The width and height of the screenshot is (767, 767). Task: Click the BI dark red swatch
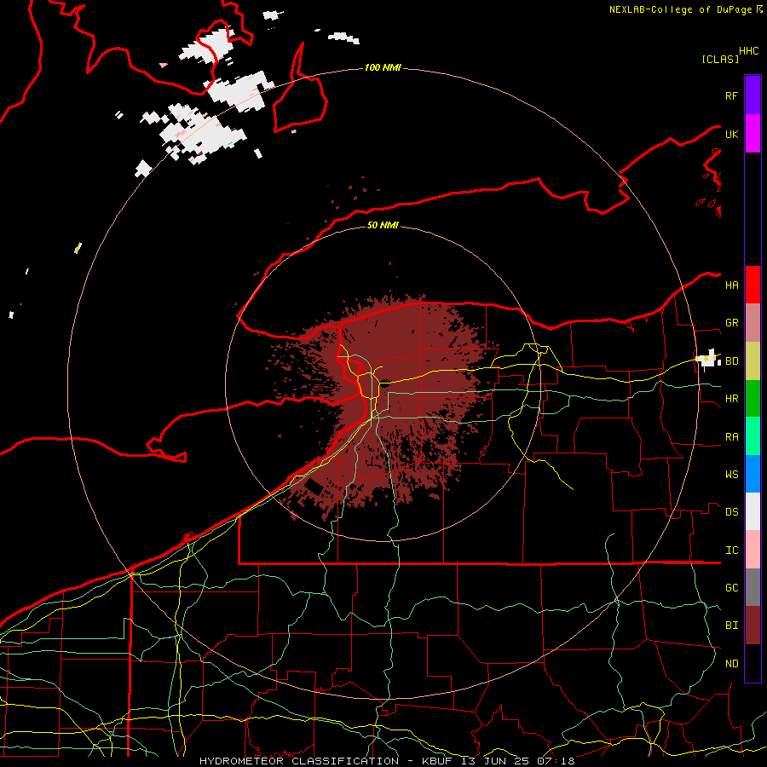tap(753, 626)
